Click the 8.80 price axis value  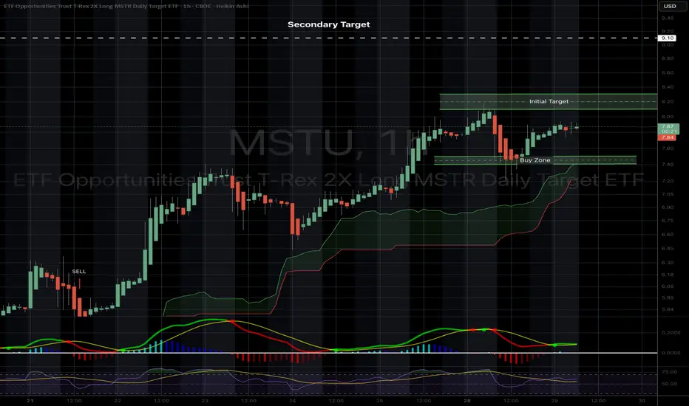pyautogui.click(x=668, y=58)
